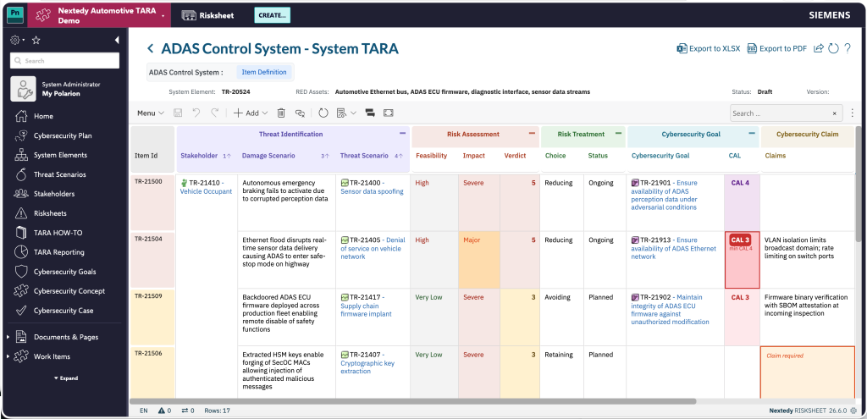The image size is (867, 419).
Task: Open Cybersecurity Goals in the sidebar
Action: (x=64, y=272)
